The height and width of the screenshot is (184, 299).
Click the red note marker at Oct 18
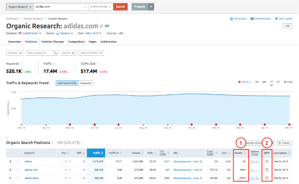[x=192, y=125]
